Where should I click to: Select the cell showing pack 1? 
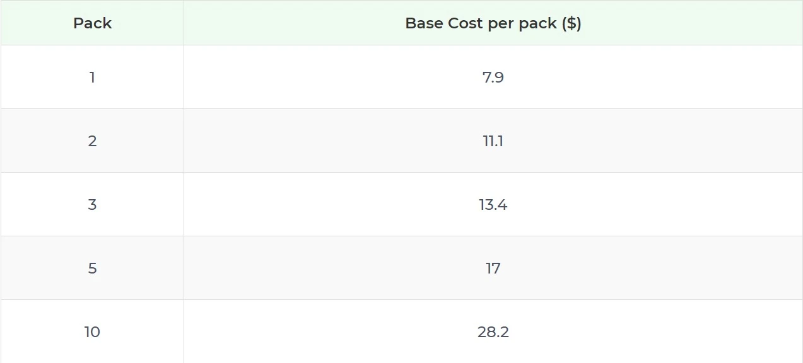(x=92, y=78)
